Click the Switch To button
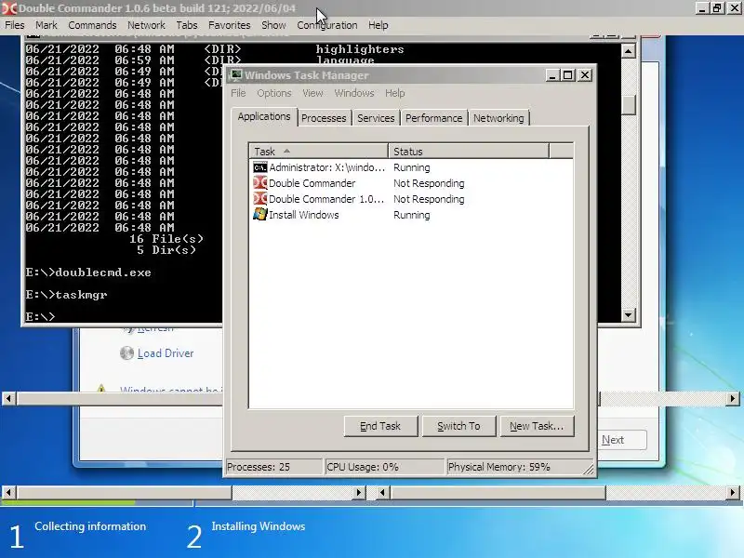Image resolution: width=744 pixels, height=558 pixels. click(x=458, y=426)
